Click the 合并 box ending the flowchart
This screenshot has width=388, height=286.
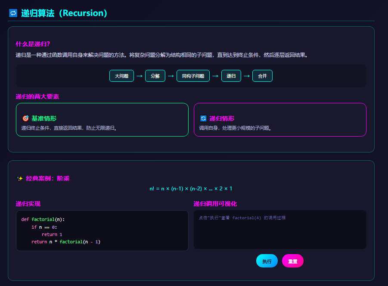262,75
